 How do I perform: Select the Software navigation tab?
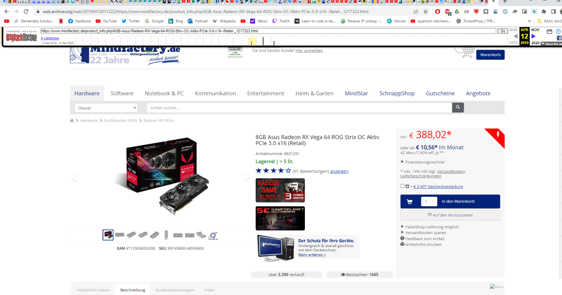click(122, 93)
